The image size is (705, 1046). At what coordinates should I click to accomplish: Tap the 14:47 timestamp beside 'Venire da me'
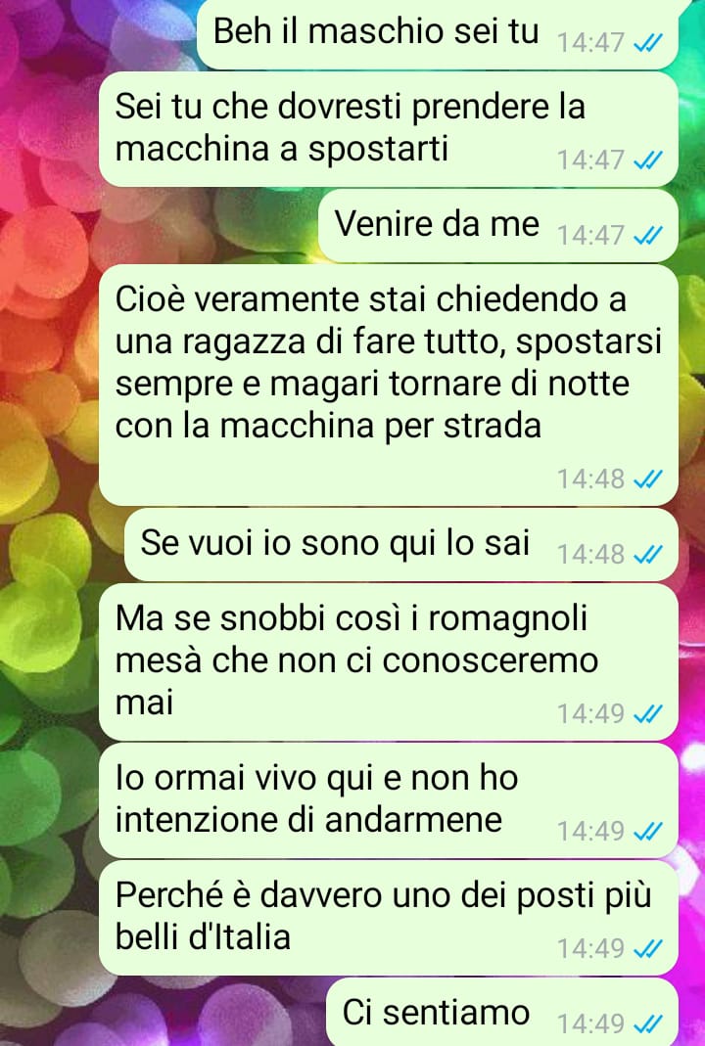tap(590, 236)
